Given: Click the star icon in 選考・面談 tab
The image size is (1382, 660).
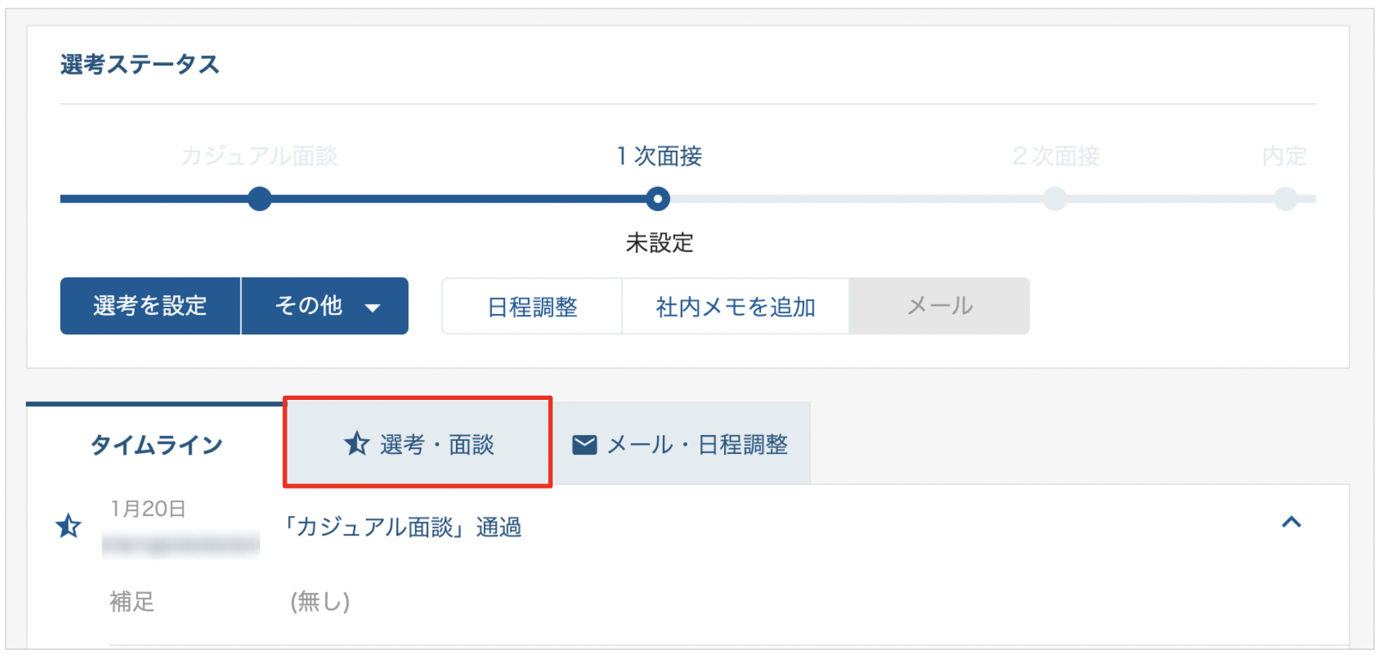Looking at the screenshot, I should coord(357,444).
